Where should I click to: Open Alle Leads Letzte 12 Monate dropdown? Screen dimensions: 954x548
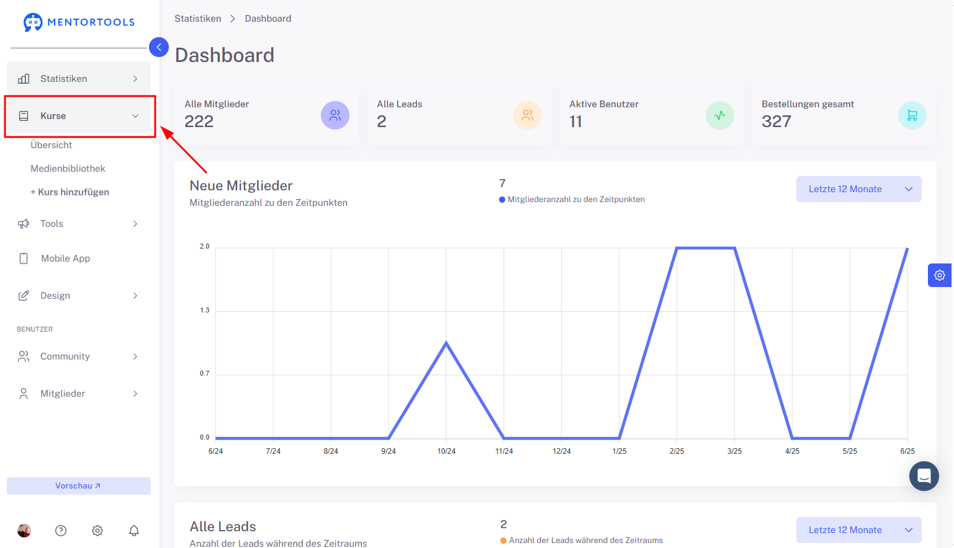[858, 530]
